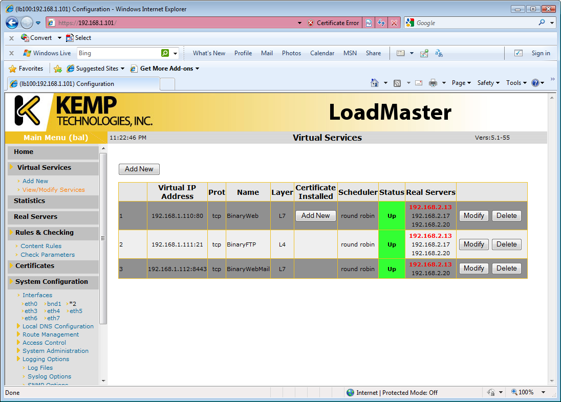Click Sign in on Windows Live toolbar
The width and height of the screenshot is (561, 402).
pos(541,53)
